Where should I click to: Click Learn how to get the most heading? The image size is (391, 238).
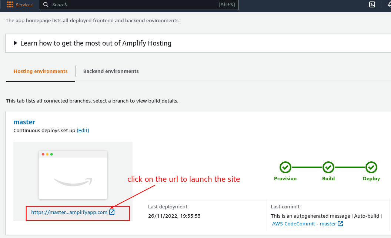(96, 43)
